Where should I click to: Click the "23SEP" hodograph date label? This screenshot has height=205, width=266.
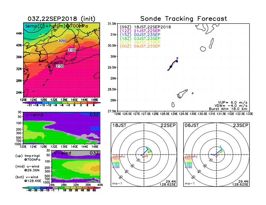(x=240, y=125)
